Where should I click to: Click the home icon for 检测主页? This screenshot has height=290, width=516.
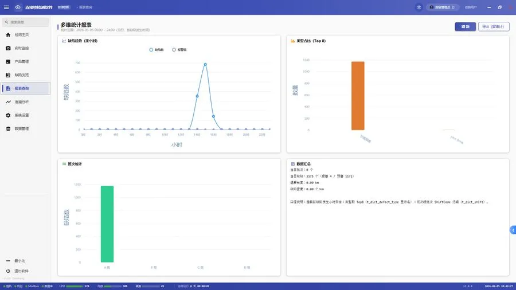coord(8,34)
